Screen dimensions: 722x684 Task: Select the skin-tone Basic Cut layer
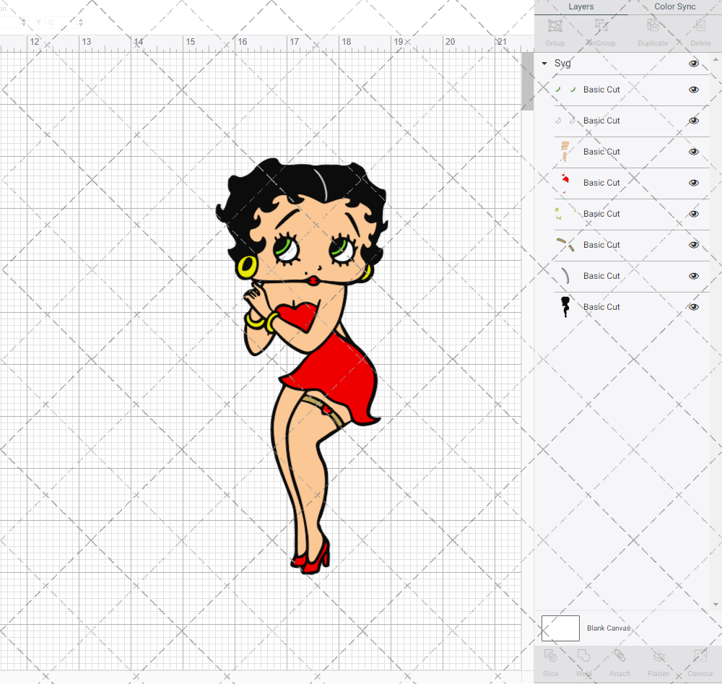(601, 152)
